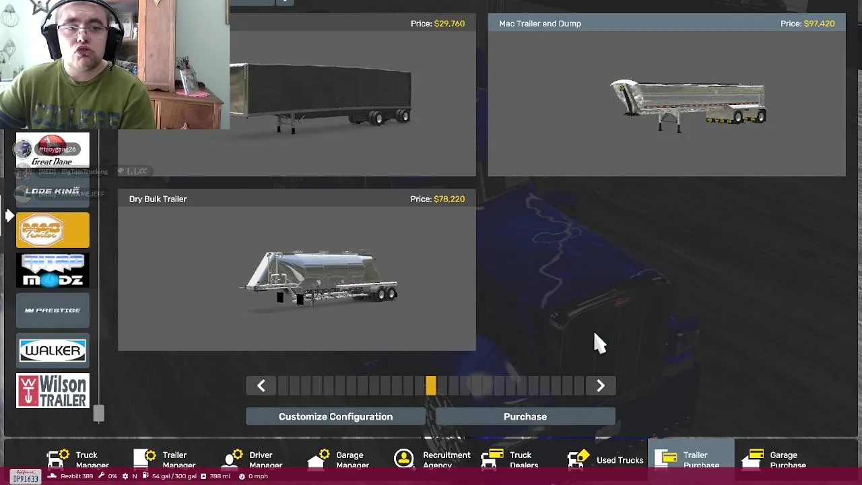Open Garage Manager from bottom bar

point(340,460)
